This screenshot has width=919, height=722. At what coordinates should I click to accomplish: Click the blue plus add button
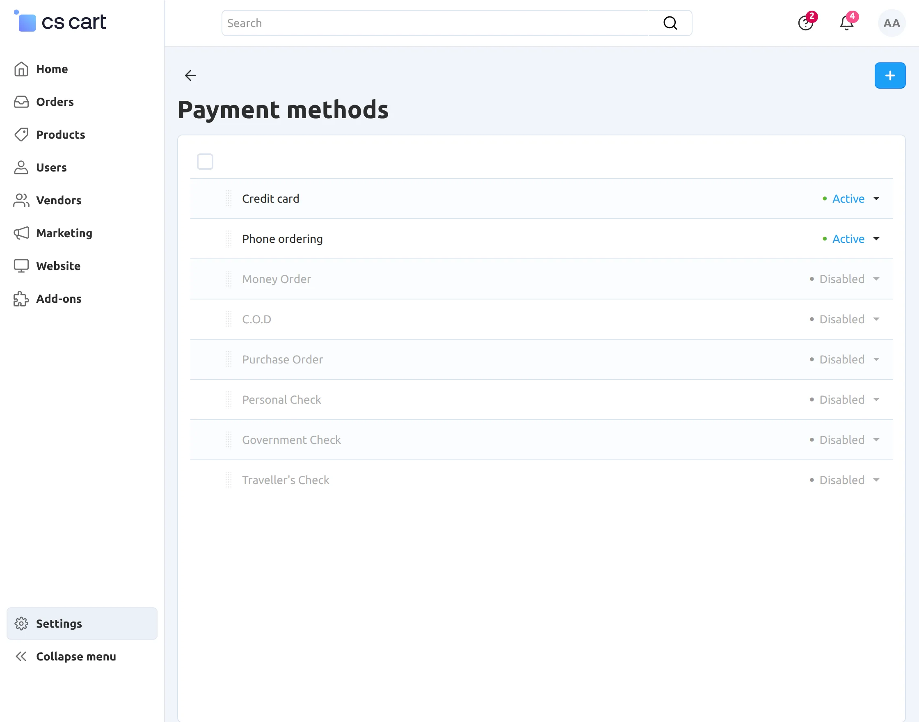(890, 75)
